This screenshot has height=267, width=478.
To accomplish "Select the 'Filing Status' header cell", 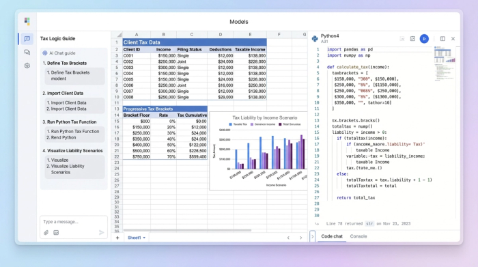I will (192, 49).
